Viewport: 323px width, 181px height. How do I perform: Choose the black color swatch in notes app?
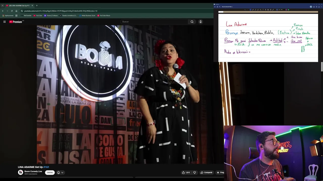pos(284,10)
